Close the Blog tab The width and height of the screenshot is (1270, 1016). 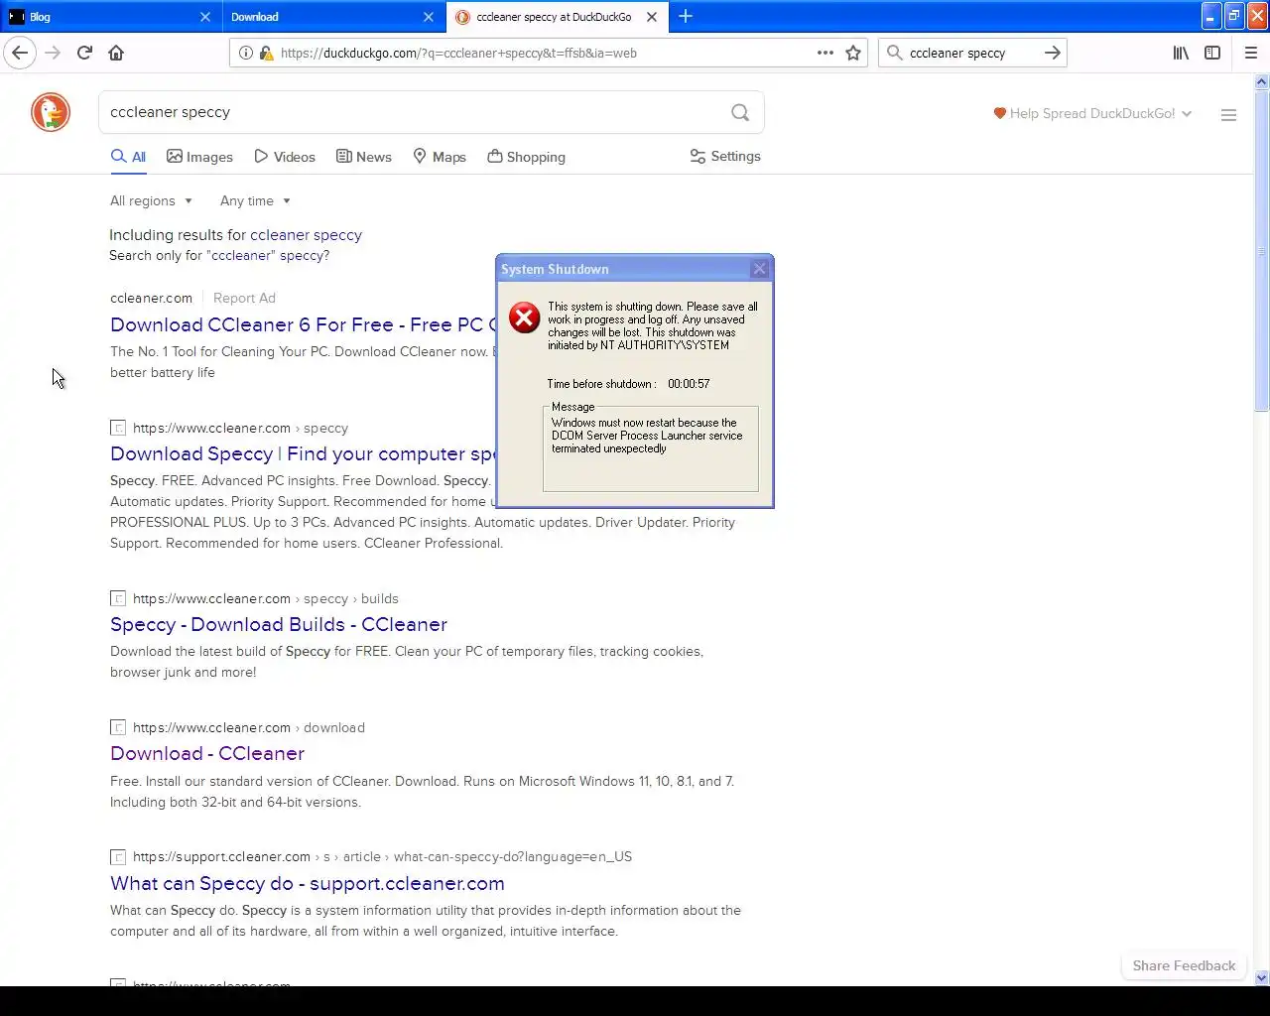point(205,17)
